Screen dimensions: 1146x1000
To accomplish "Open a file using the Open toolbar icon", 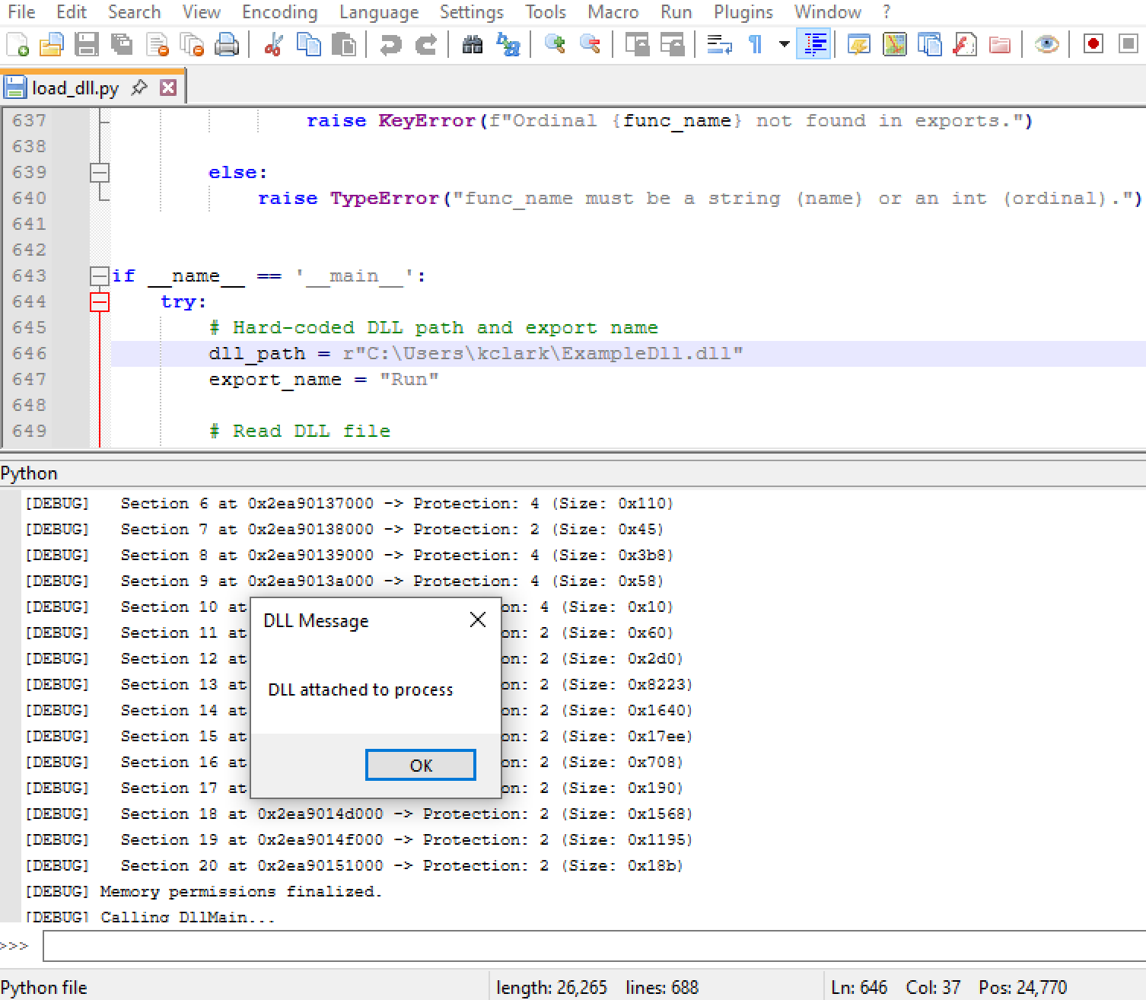I will [x=50, y=43].
